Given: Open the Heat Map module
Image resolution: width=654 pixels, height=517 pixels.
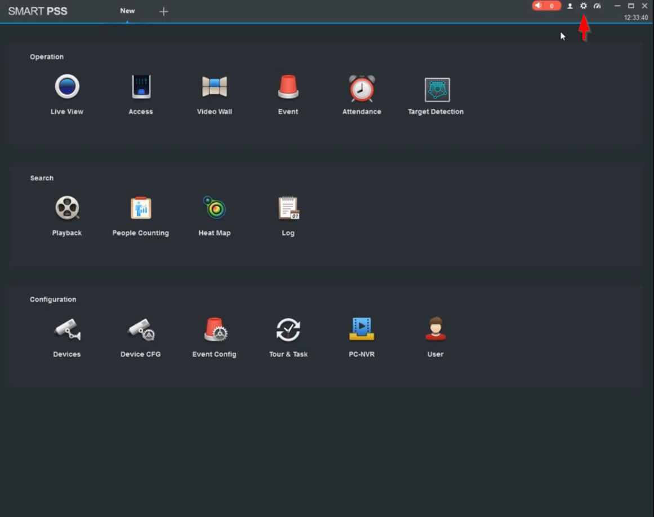Looking at the screenshot, I should tap(215, 216).
